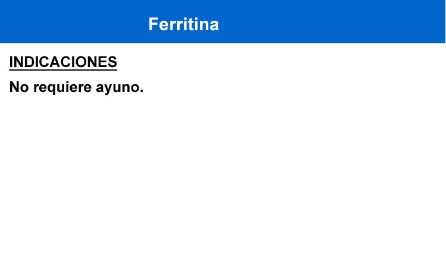Click the final S of INDICACIONES
The image size is (446, 267).
point(112,62)
